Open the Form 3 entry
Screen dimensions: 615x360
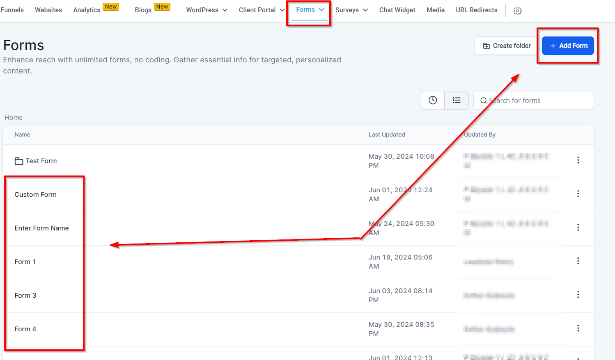click(25, 295)
